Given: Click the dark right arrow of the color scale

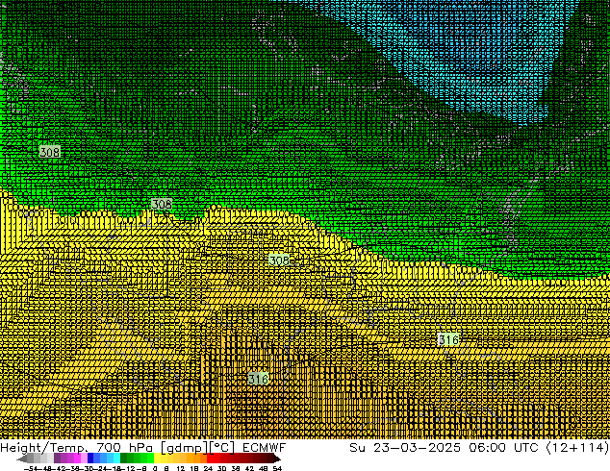Looking at the screenshot, I should (277, 459).
